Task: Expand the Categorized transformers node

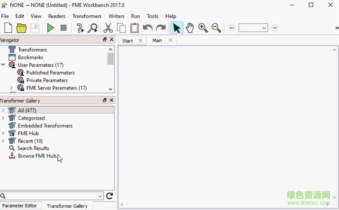Action: coord(3,118)
